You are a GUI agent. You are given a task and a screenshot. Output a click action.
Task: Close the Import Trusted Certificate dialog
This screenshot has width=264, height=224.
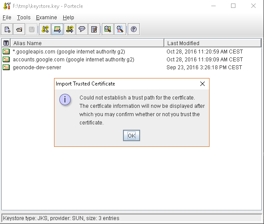pyautogui.click(x=203, y=84)
